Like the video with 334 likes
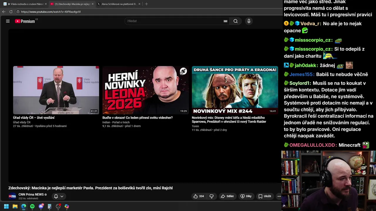376x211 pixels. [199, 196]
